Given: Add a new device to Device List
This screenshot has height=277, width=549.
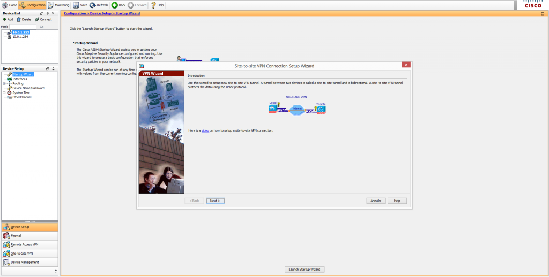Looking at the screenshot, I should (8, 20).
